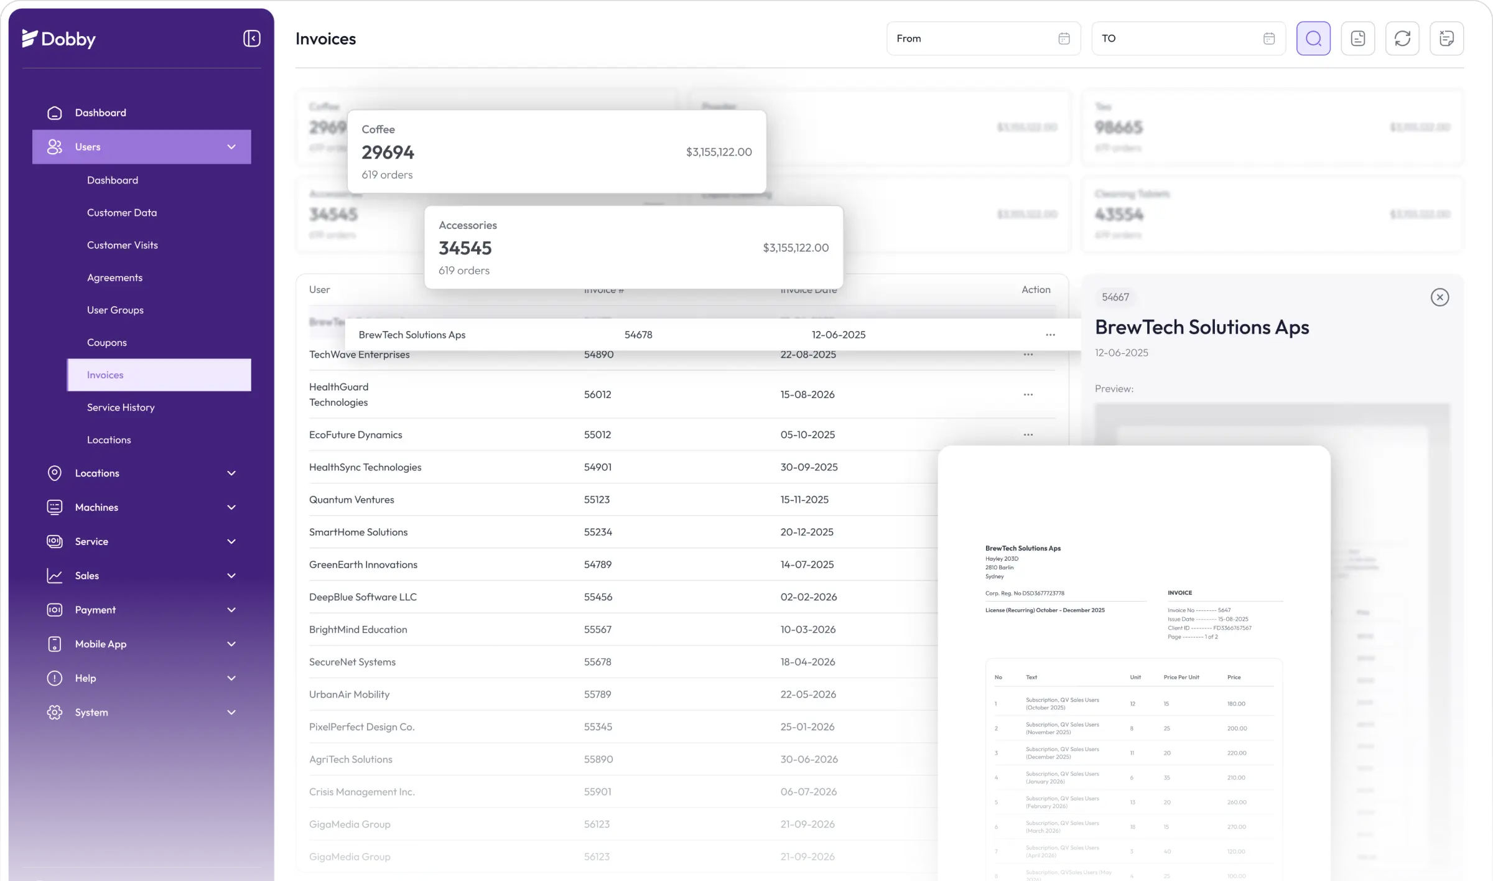Click the refresh icon in header
The height and width of the screenshot is (881, 1493).
pyautogui.click(x=1402, y=39)
